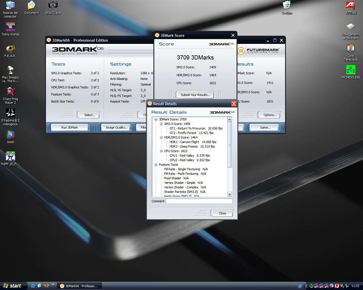
Task: Close the 3DMark Score window
Action: pyautogui.click(x=233, y=35)
